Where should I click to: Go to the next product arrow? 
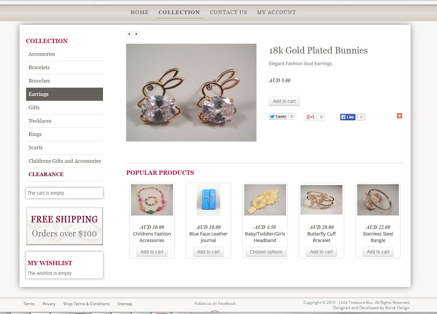coord(136,34)
